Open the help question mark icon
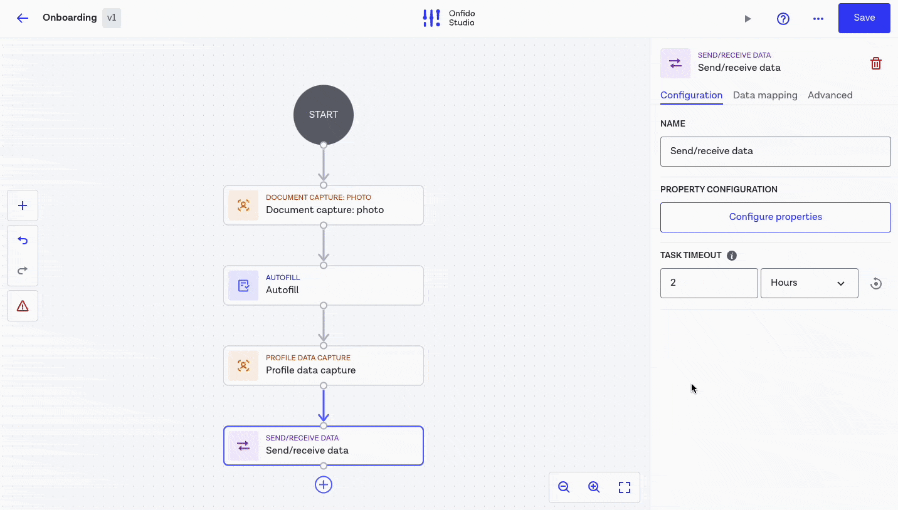 (x=783, y=19)
